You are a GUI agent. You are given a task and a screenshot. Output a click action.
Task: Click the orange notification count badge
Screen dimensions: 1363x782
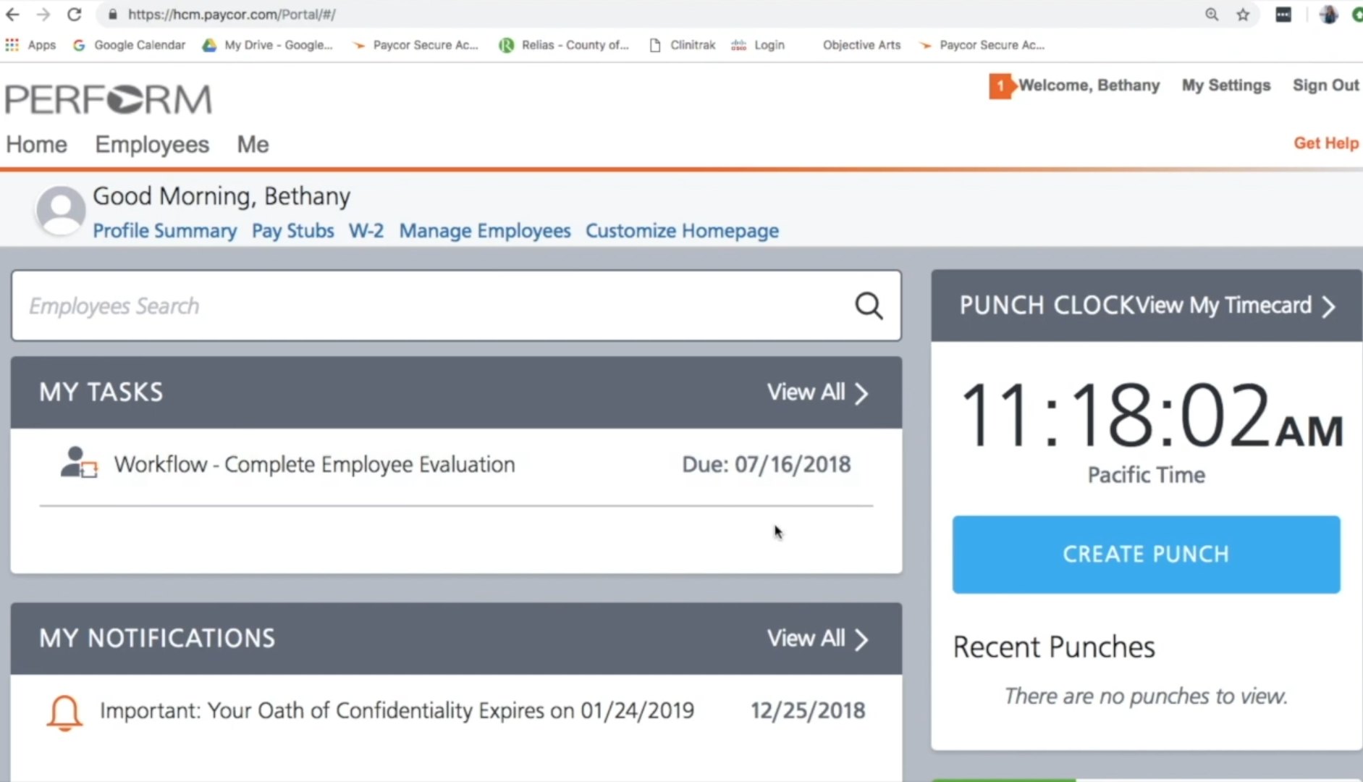[x=1000, y=86]
